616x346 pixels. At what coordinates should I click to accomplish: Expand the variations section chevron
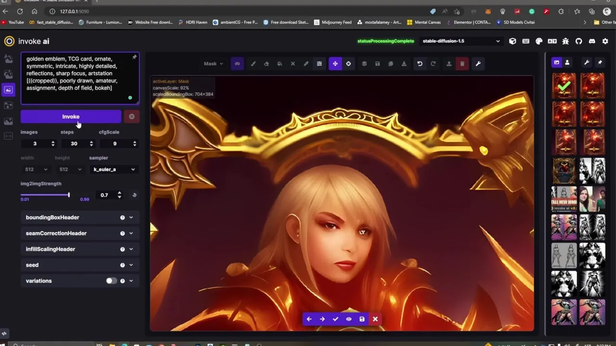point(131,281)
